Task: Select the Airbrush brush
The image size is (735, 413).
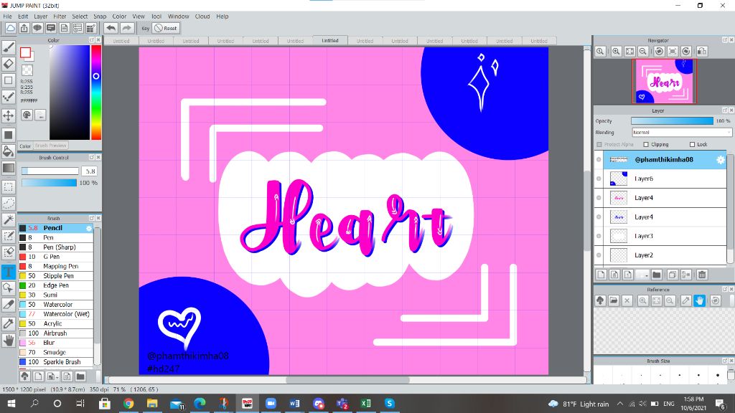Action: point(56,333)
